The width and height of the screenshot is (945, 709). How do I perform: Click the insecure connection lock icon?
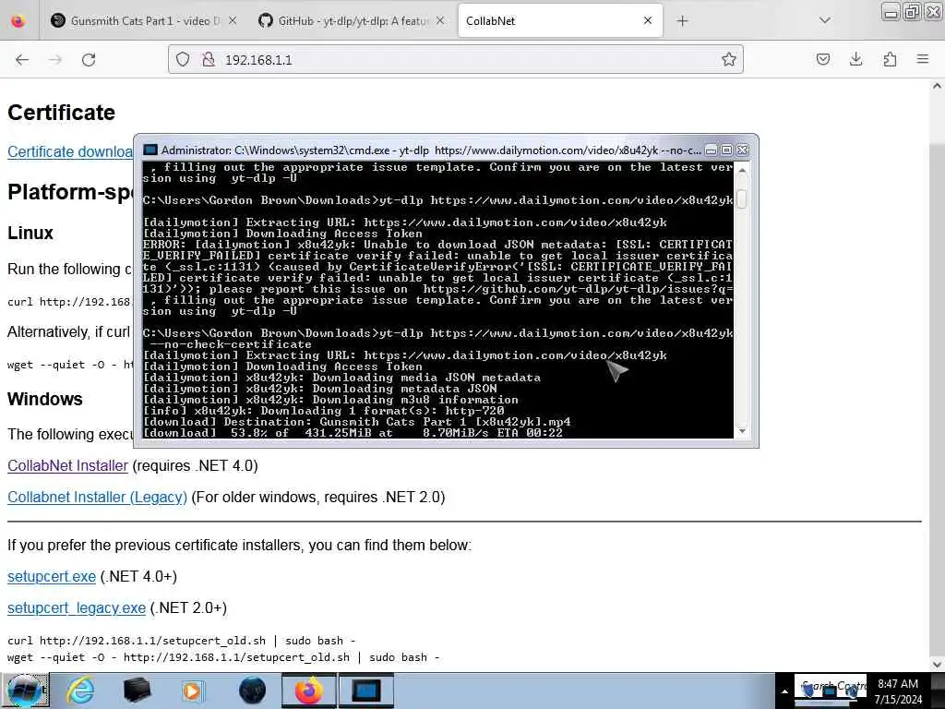[209, 59]
